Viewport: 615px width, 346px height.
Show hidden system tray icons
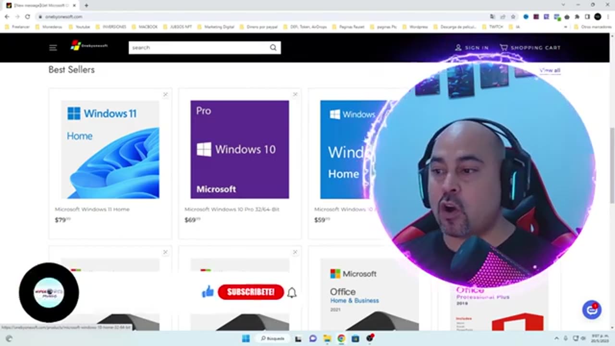tap(556, 338)
